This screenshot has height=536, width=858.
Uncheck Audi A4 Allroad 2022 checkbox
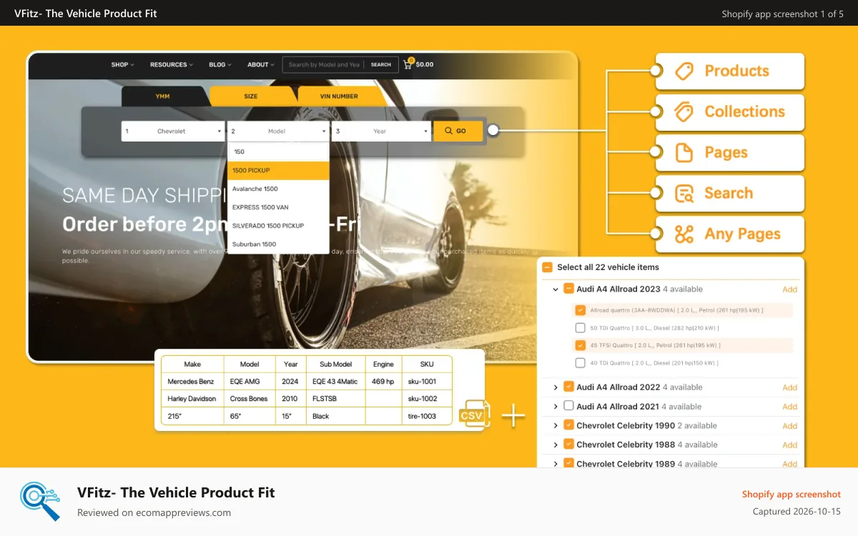[568, 387]
